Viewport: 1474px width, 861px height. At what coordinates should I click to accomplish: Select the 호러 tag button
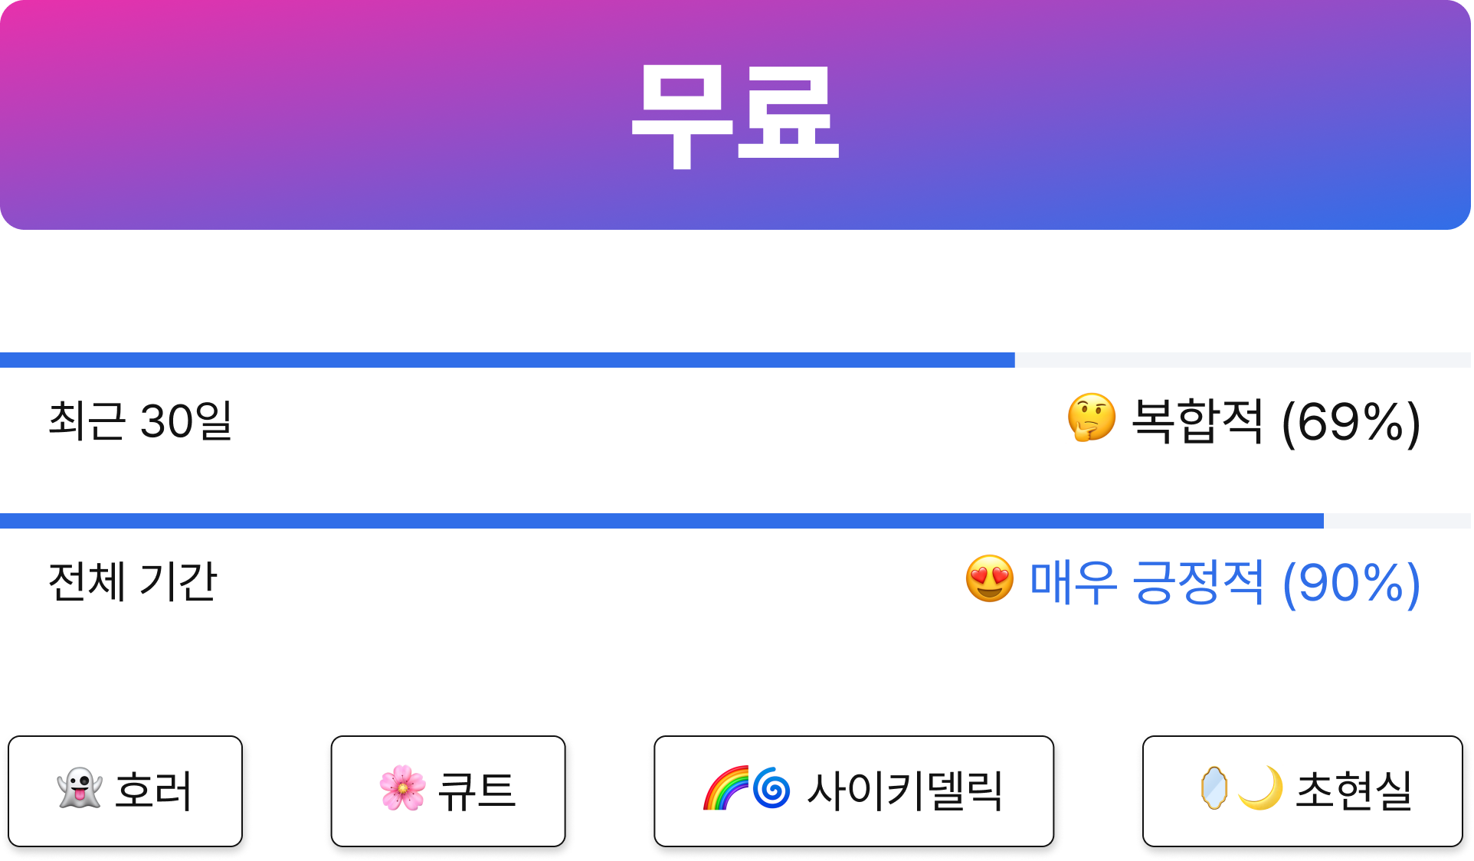pyautogui.click(x=126, y=791)
